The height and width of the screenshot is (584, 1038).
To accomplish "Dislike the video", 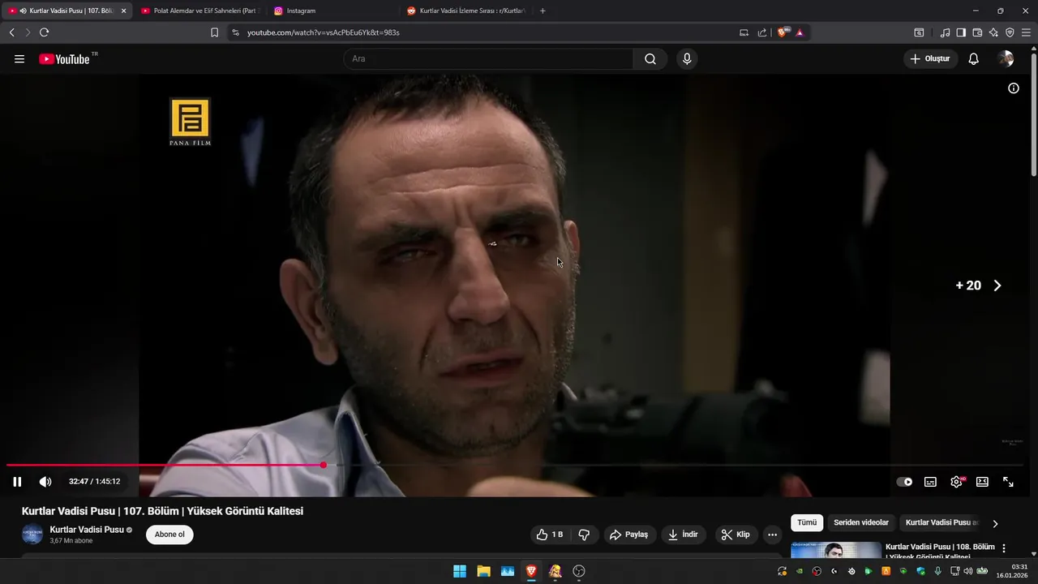I will click(x=584, y=535).
